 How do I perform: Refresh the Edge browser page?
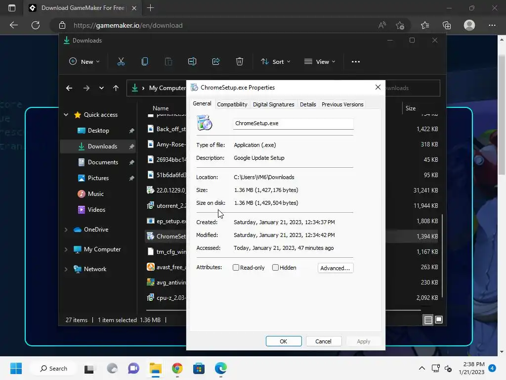coord(36,25)
